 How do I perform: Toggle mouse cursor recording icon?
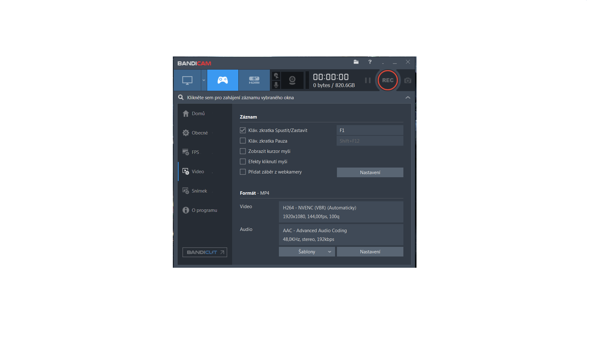pos(276,76)
